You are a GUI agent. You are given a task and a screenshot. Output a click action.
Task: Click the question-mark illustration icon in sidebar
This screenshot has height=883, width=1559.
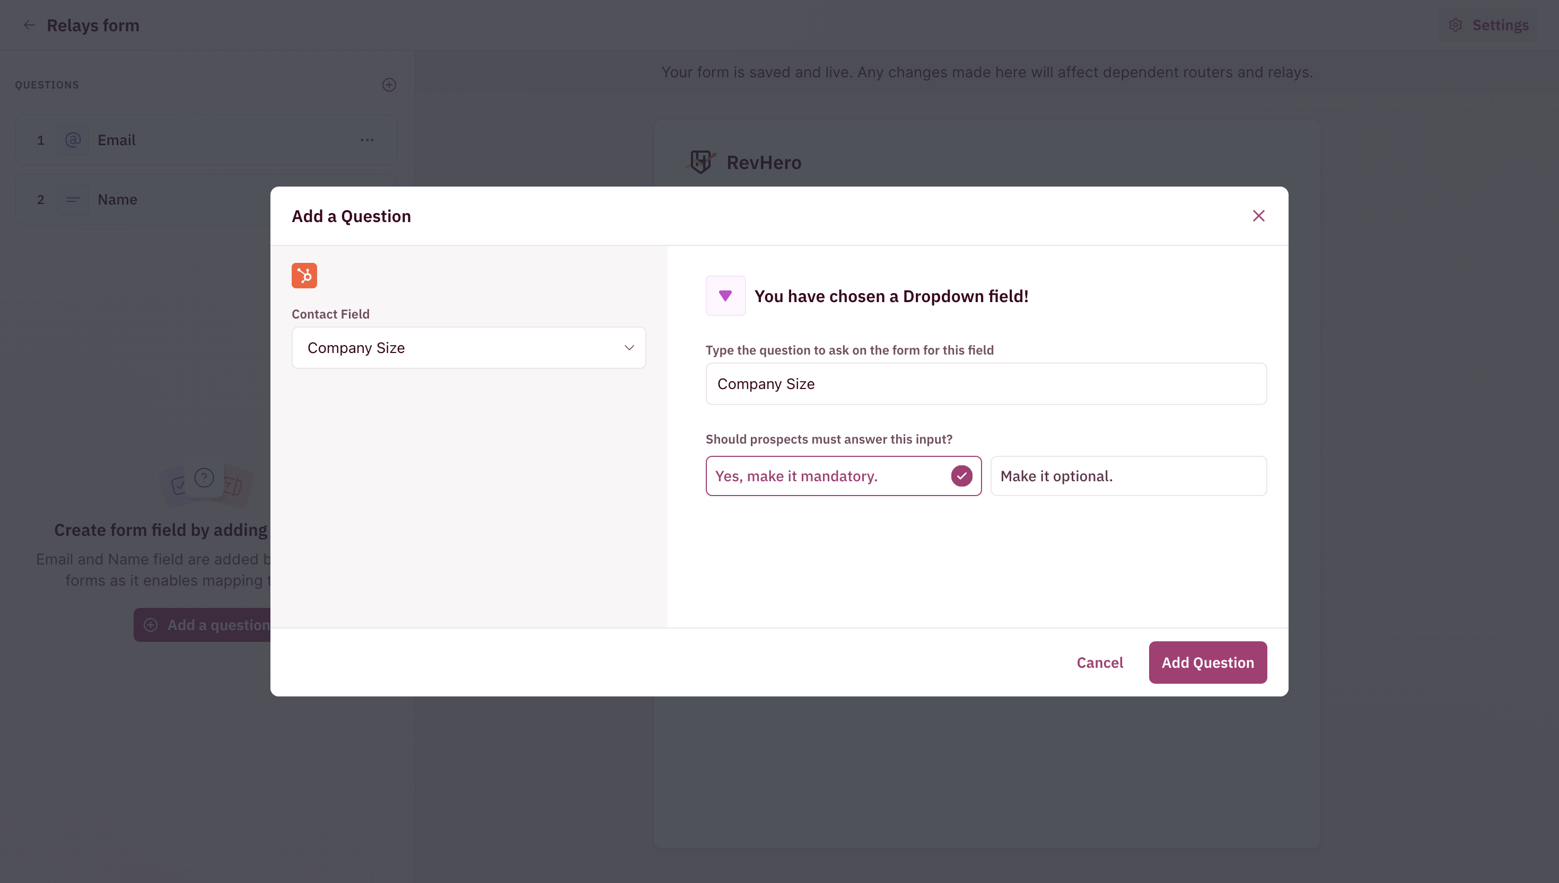click(x=204, y=478)
